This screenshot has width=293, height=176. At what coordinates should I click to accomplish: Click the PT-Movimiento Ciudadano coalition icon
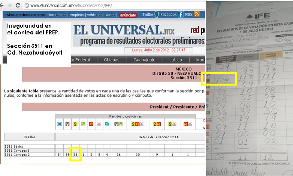coord(188,124)
